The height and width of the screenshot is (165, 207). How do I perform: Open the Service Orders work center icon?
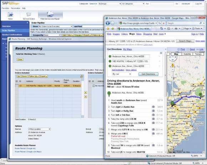point(29,15)
